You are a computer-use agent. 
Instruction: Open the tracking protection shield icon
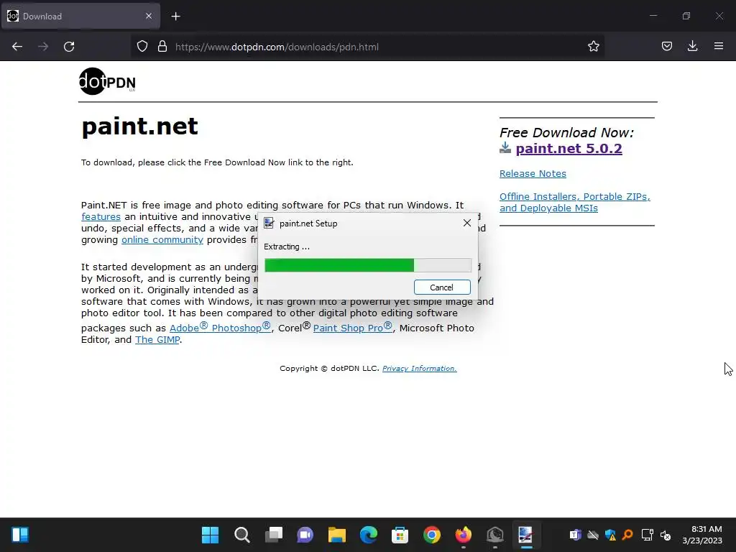click(x=142, y=47)
